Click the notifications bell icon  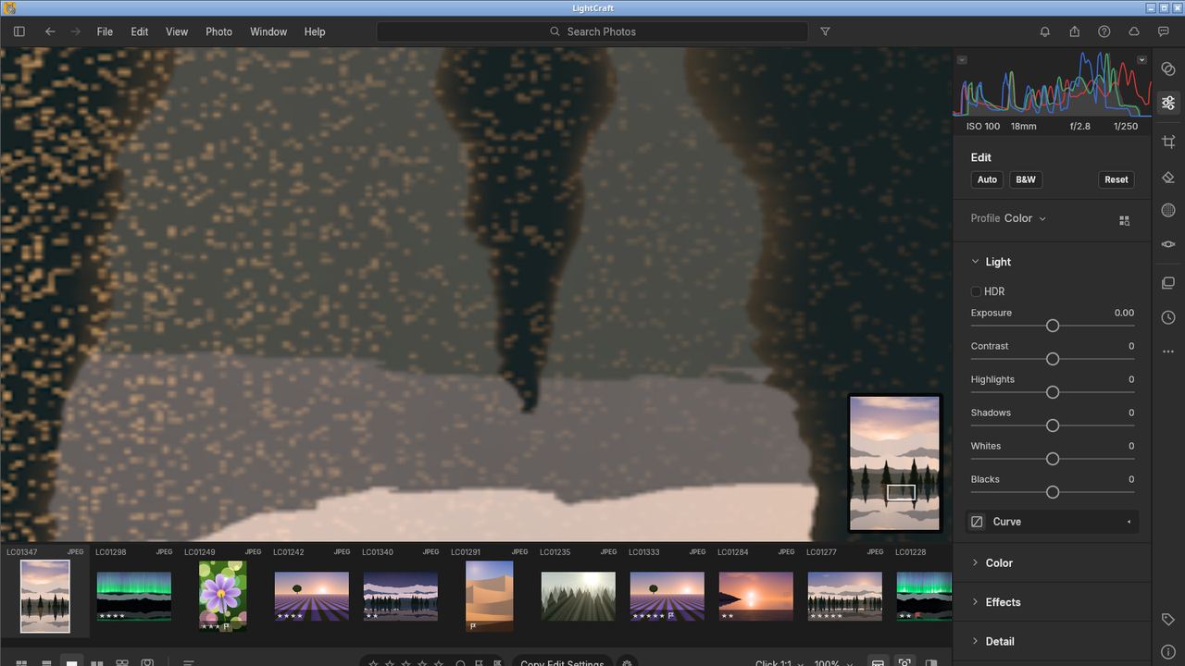pyautogui.click(x=1044, y=31)
